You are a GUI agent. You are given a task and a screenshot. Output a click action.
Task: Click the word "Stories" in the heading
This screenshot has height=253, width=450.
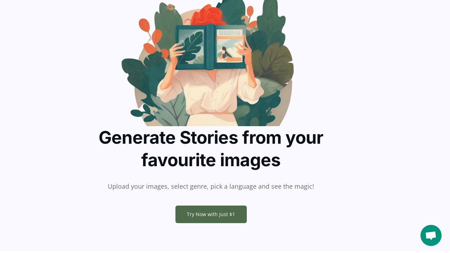coord(209,137)
